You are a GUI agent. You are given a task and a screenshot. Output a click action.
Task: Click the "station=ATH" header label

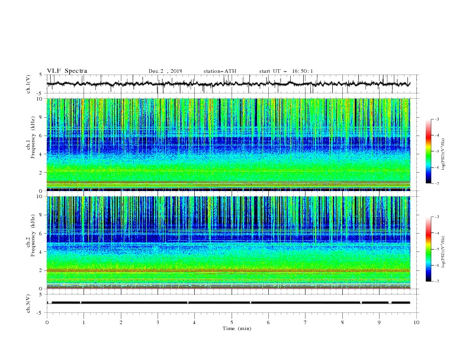click(220, 71)
